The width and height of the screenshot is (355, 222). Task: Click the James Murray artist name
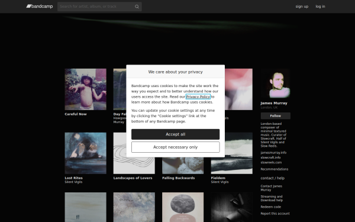coord(274,103)
